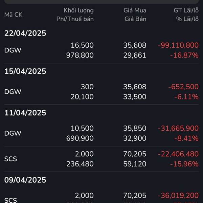Tap the -99,110,800 loss value

[178, 45]
